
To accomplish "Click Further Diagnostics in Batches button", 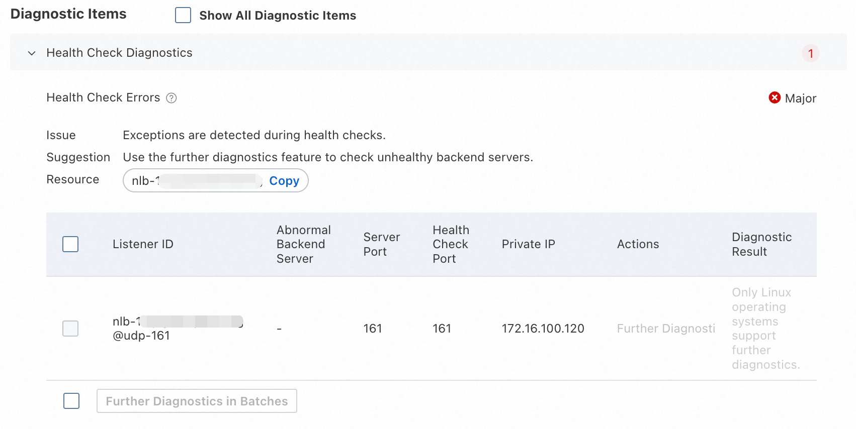I will [x=197, y=401].
